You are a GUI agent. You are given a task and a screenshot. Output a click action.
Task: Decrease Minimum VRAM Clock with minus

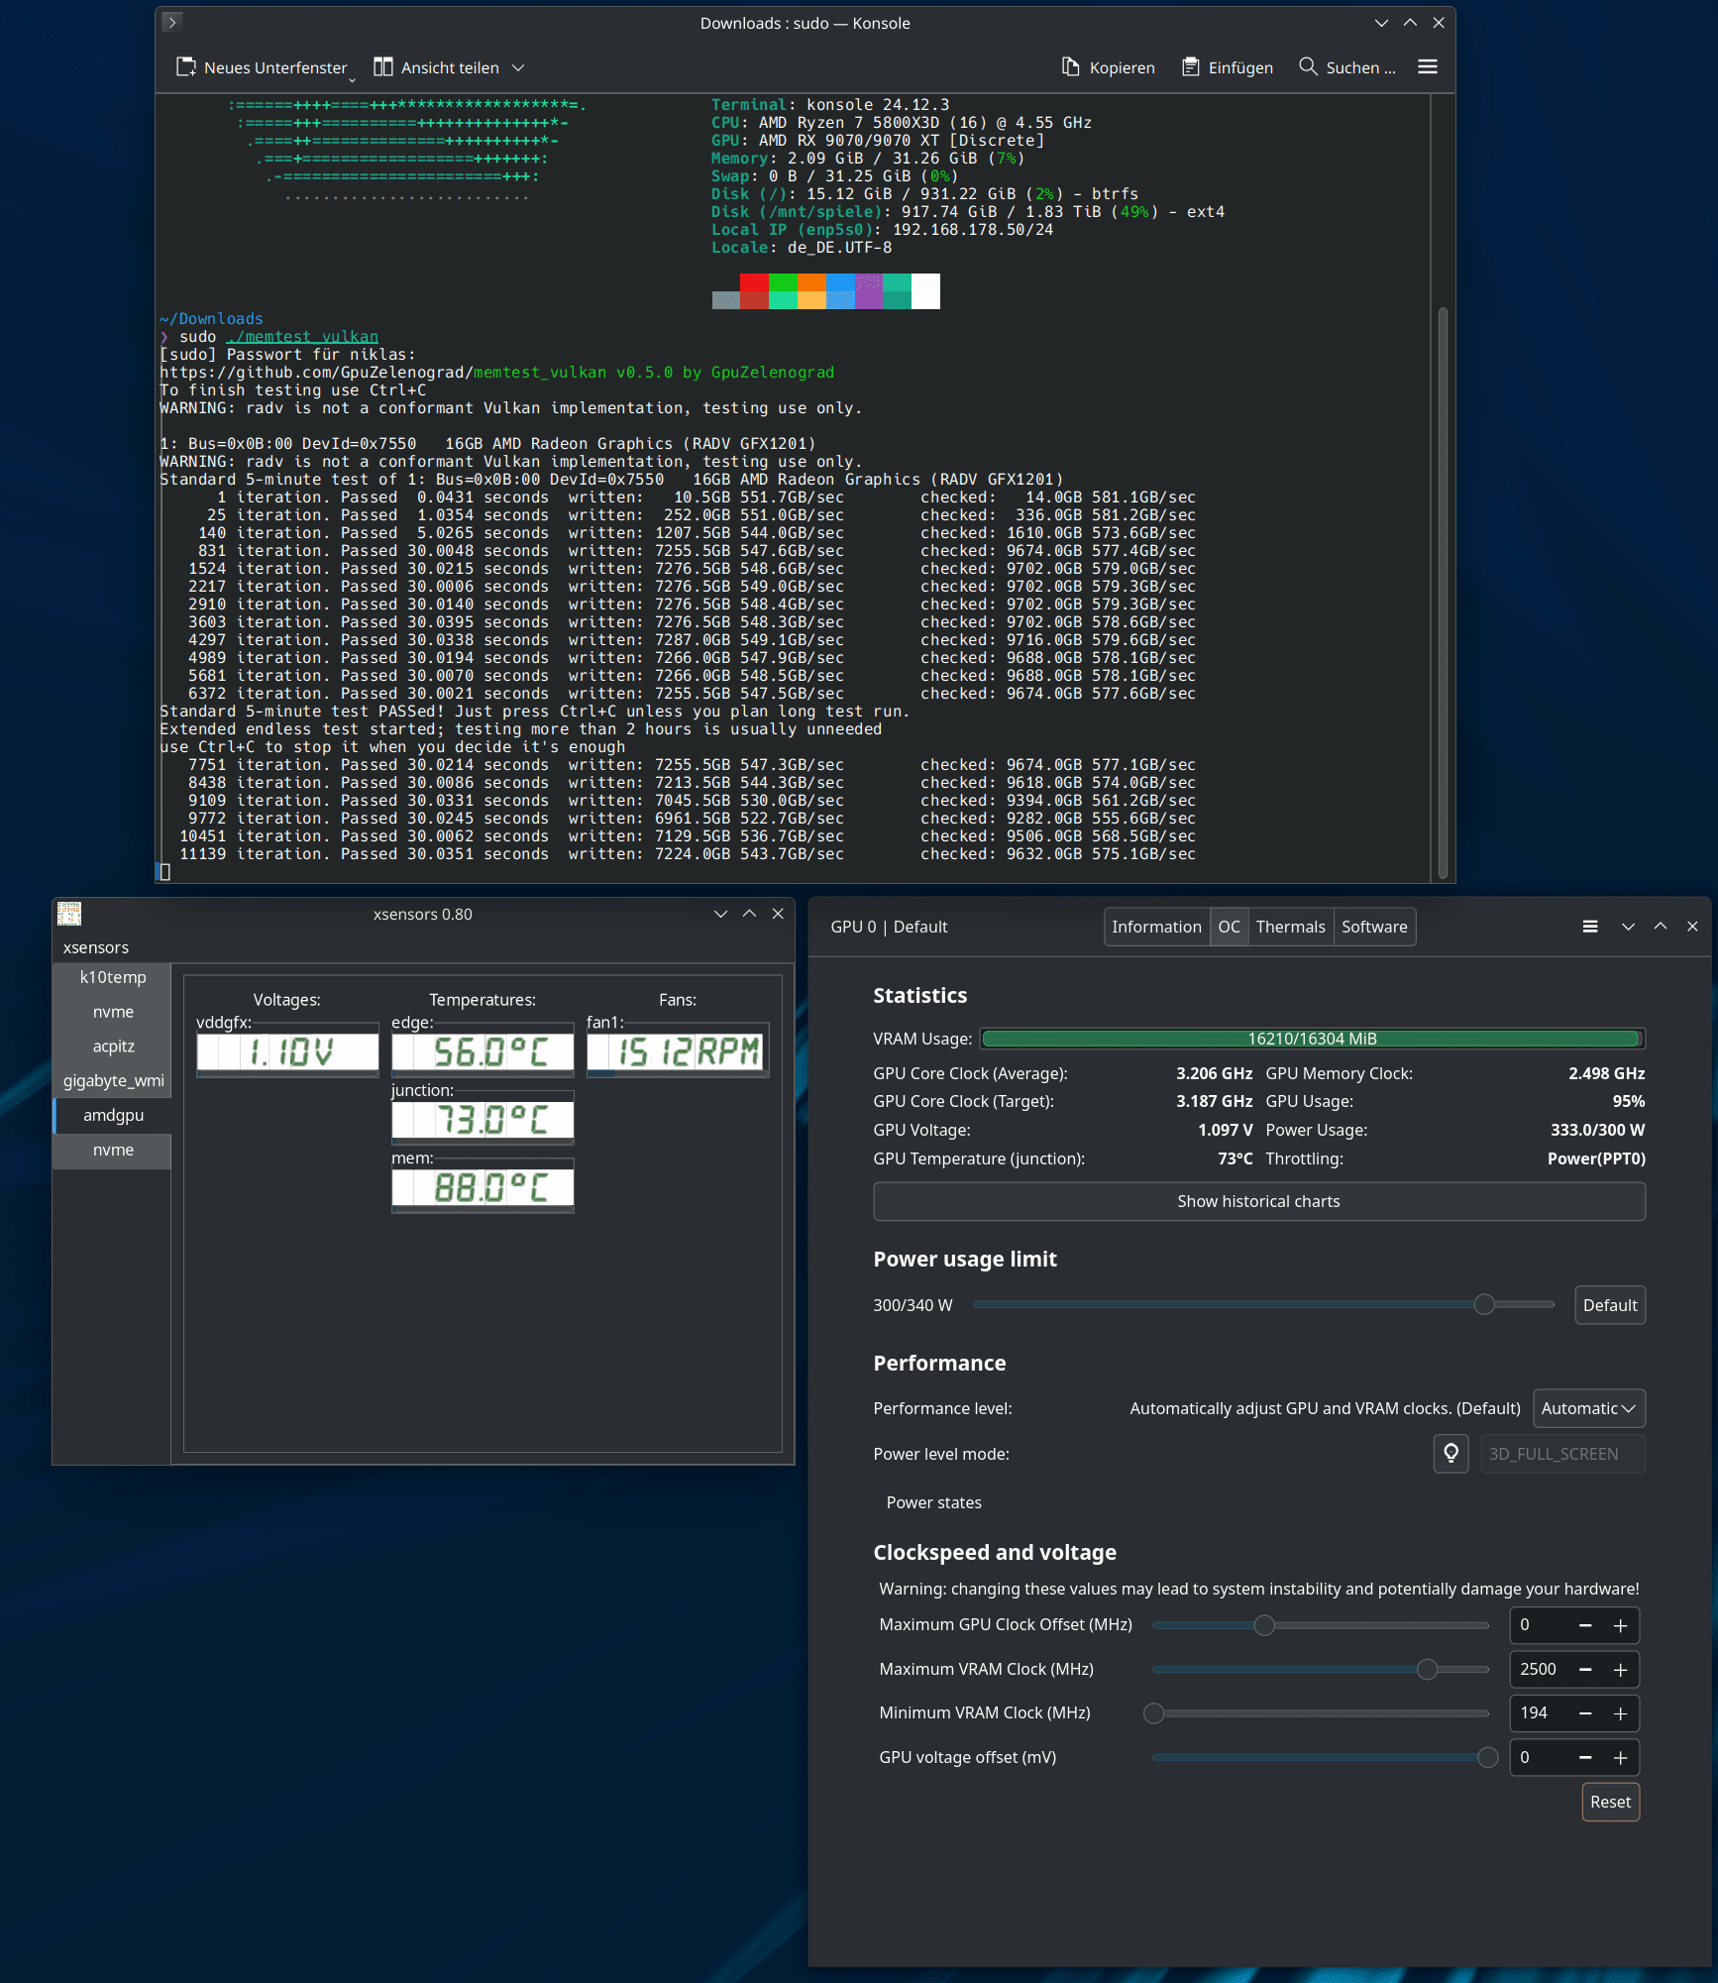coord(1585,1713)
